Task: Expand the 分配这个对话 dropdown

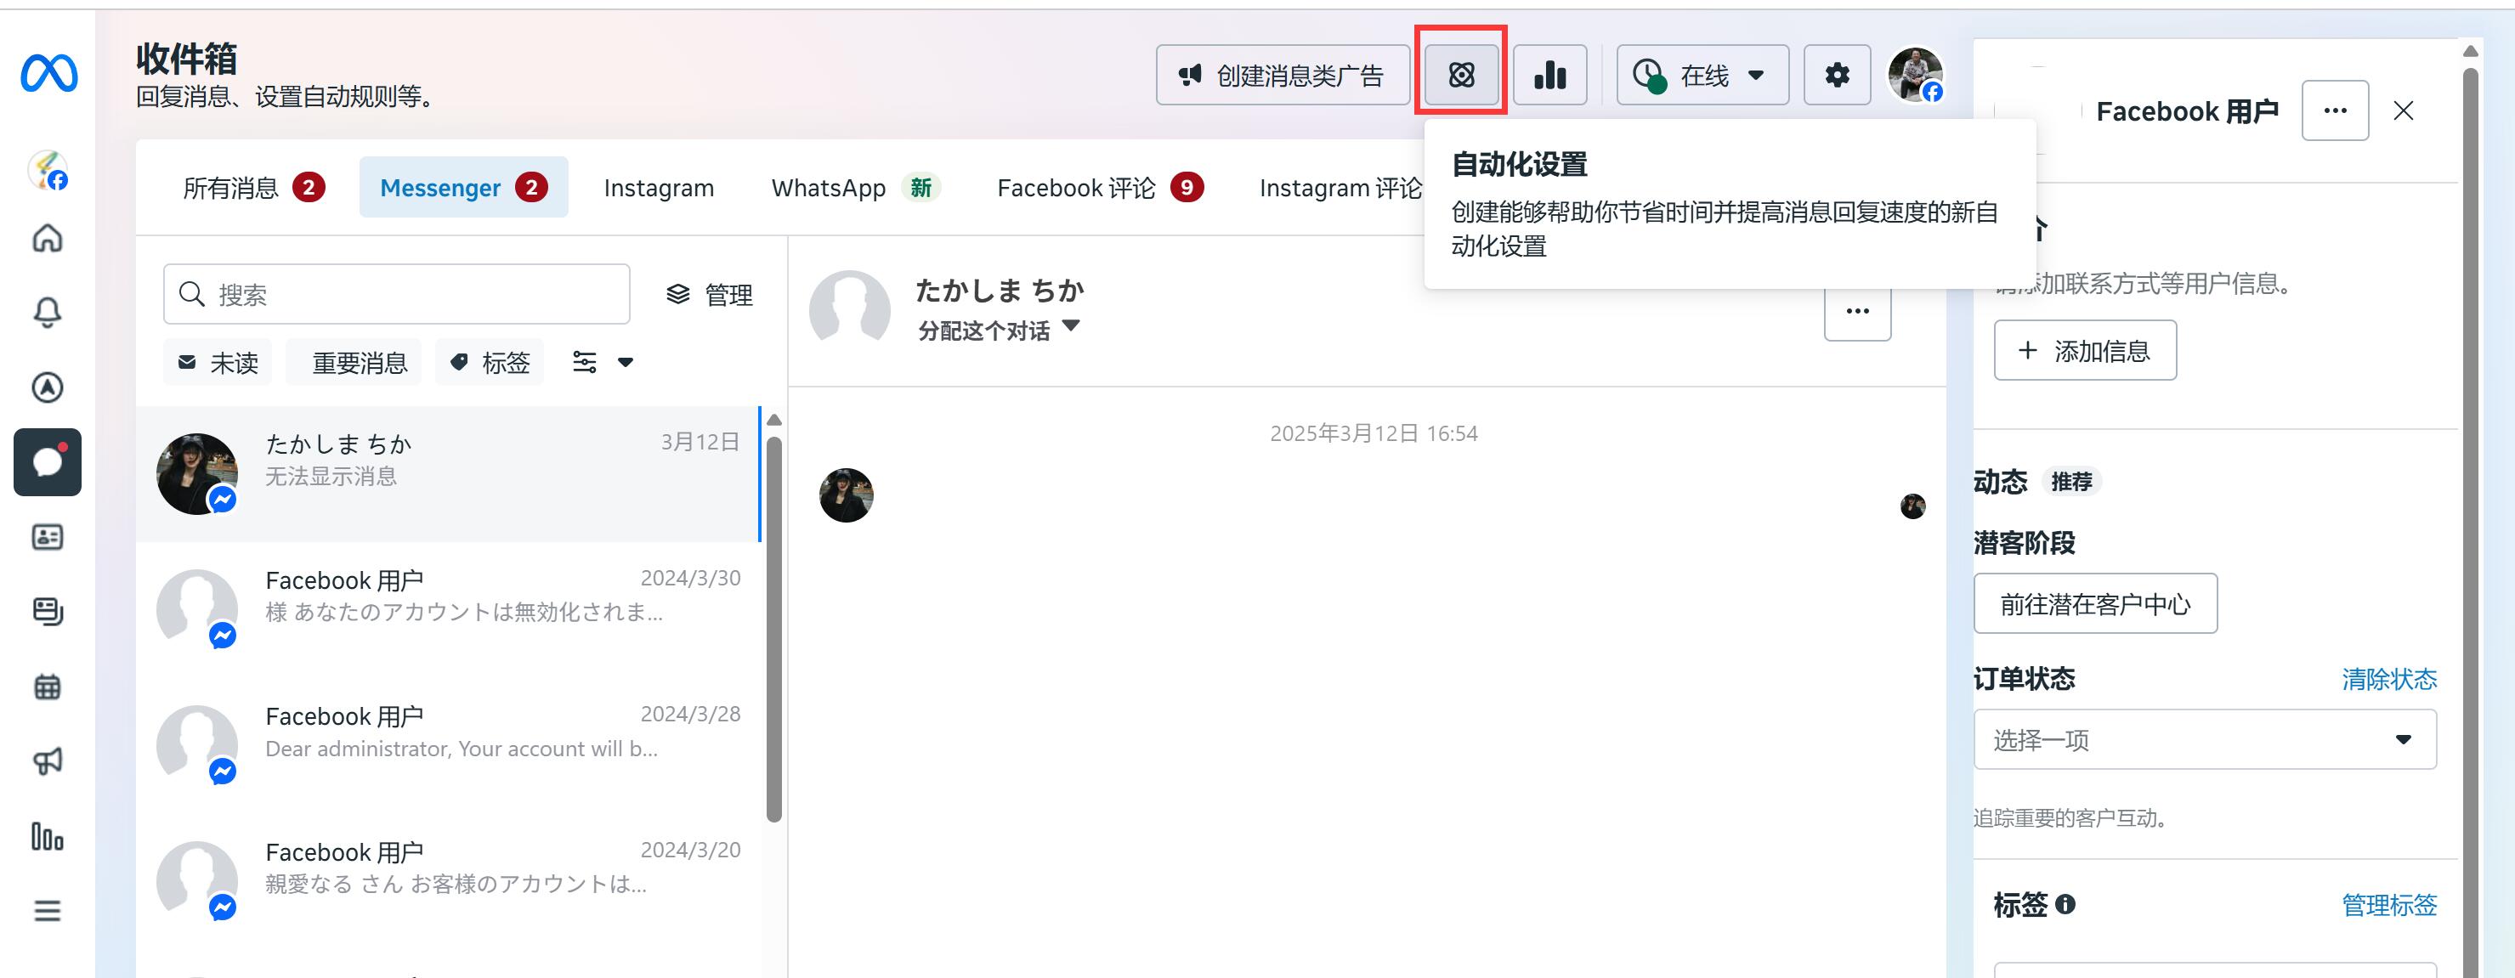Action: 999,329
